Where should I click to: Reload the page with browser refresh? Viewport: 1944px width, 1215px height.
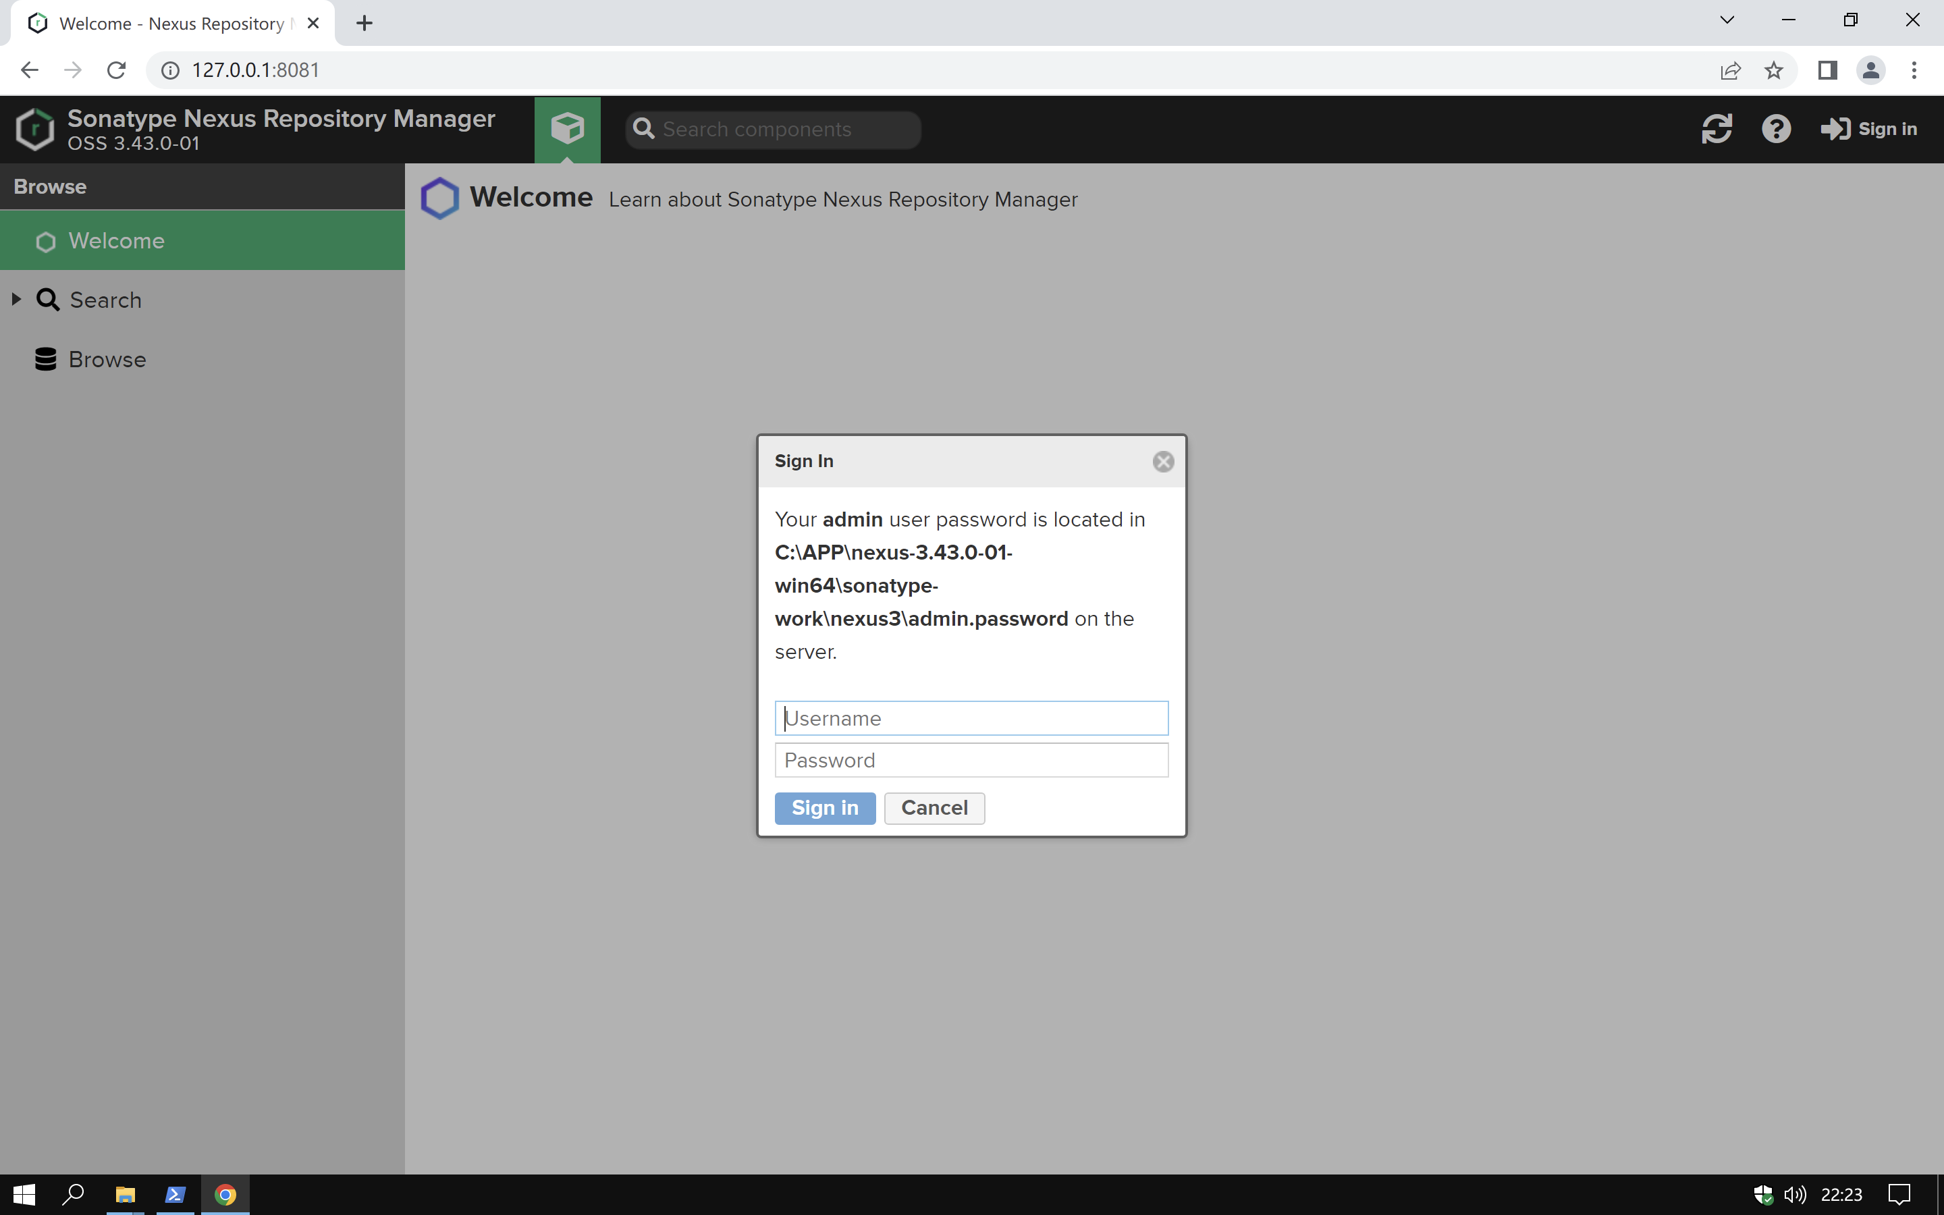click(117, 71)
